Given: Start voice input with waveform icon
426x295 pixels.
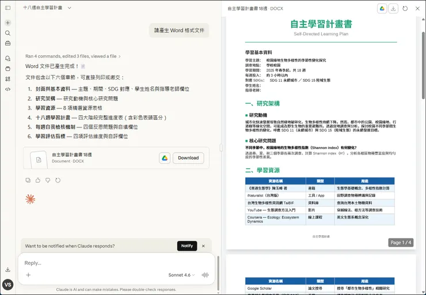Looking at the screenshot, I should (205, 275).
